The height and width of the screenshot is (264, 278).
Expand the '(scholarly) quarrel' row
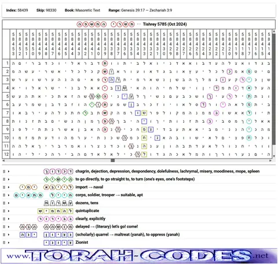9,234
